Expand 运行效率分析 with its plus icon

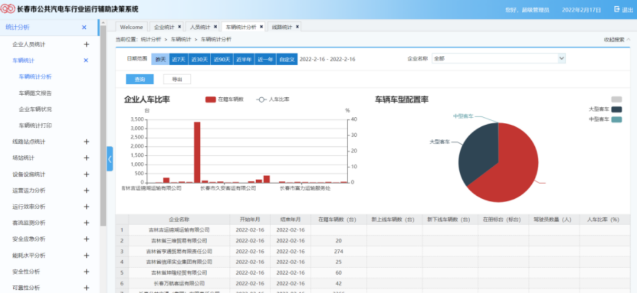click(86, 207)
